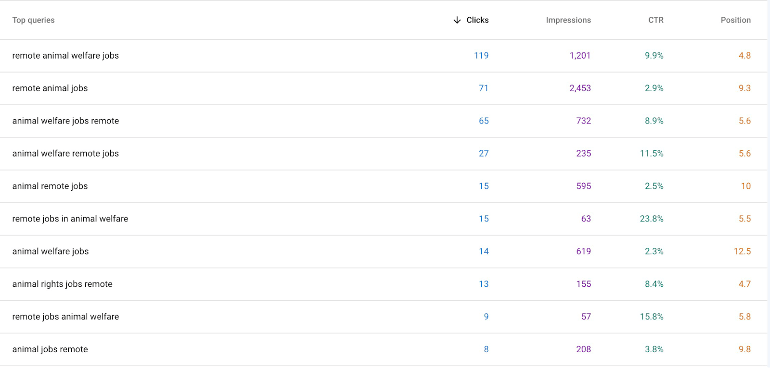Sort table by Impressions column header
Image resolution: width=770 pixels, height=368 pixels.
click(568, 20)
